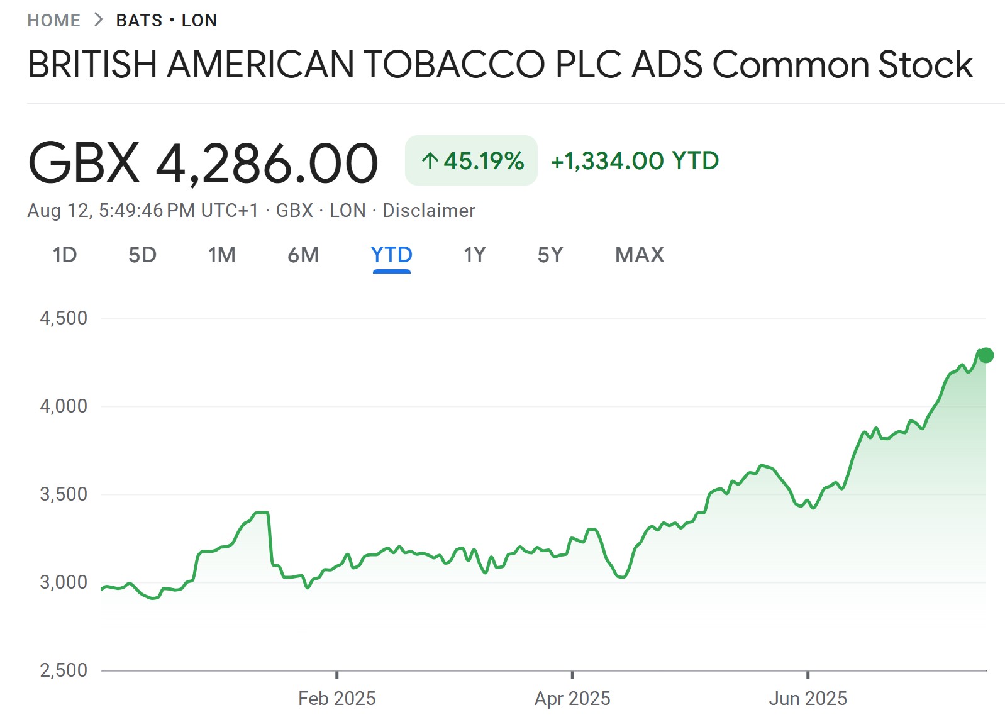
Task: Click the green up arrow in the change badge
Action: point(430,162)
